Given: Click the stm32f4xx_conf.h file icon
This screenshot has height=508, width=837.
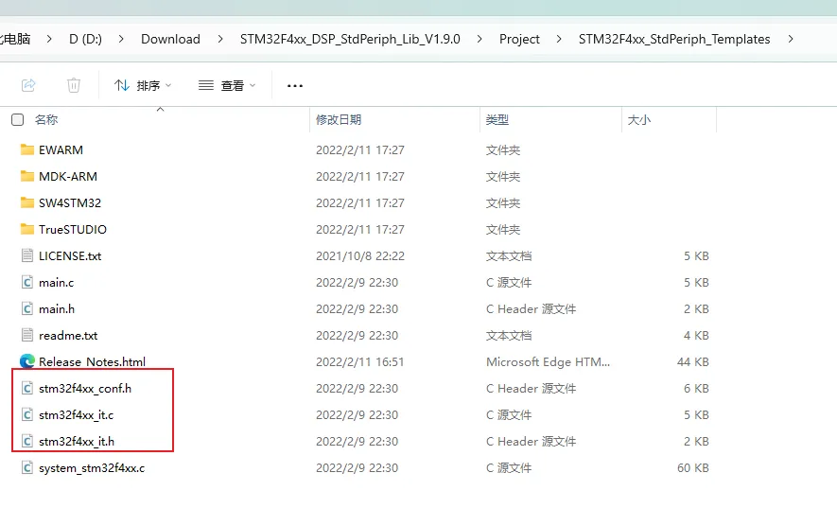Looking at the screenshot, I should 27,388.
